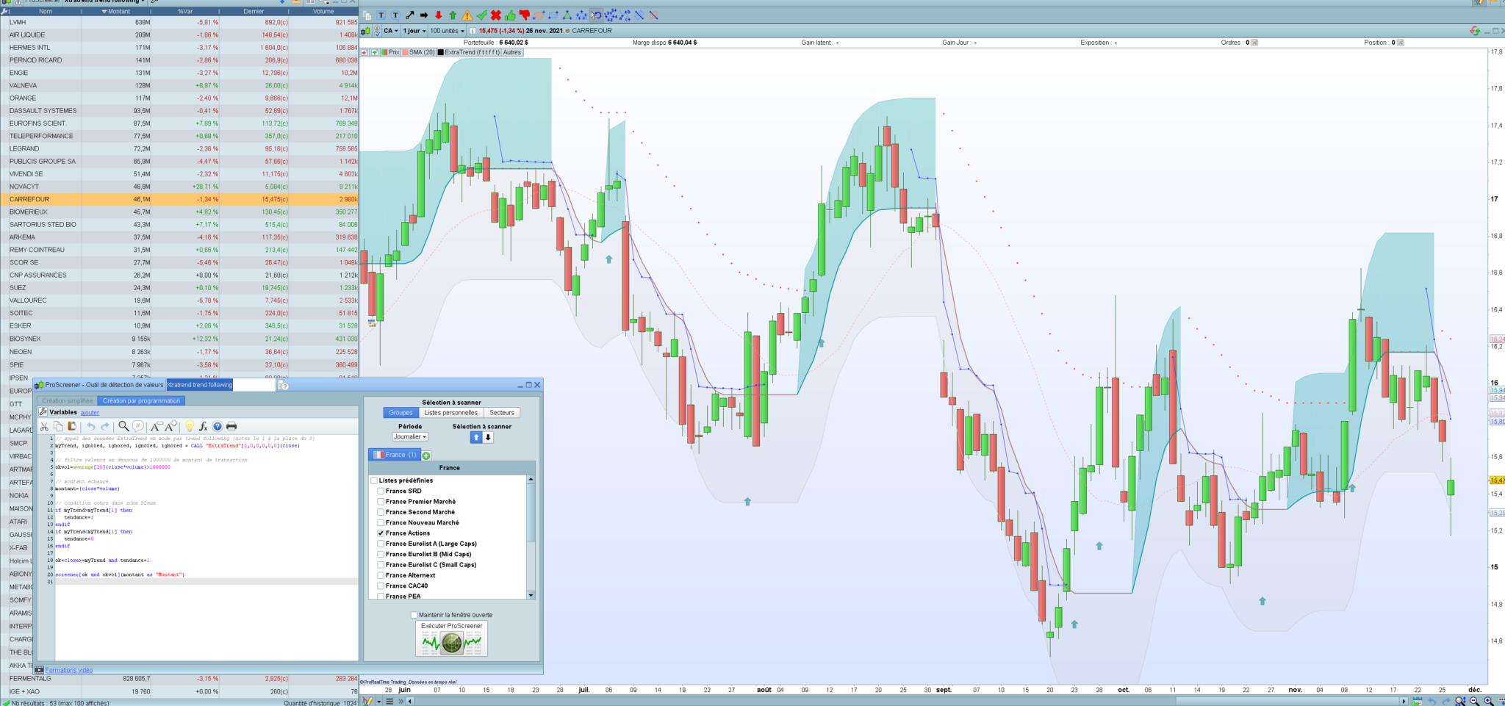Select the green up arrow marker
Image resolution: width=1505 pixels, height=706 pixels.
pyautogui.click(x=453, y=15)
